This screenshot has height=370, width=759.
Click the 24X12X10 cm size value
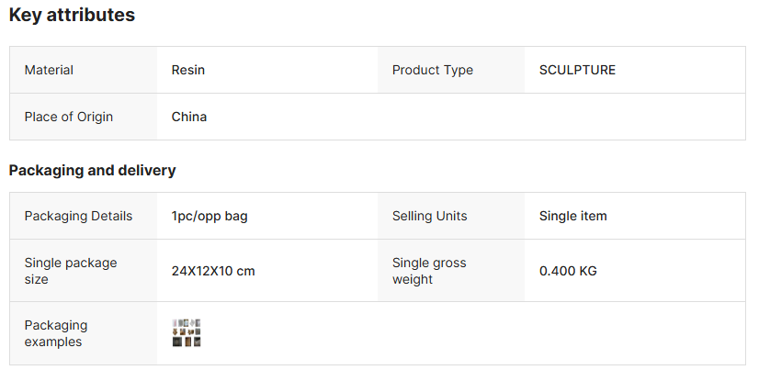click(213, 271)
